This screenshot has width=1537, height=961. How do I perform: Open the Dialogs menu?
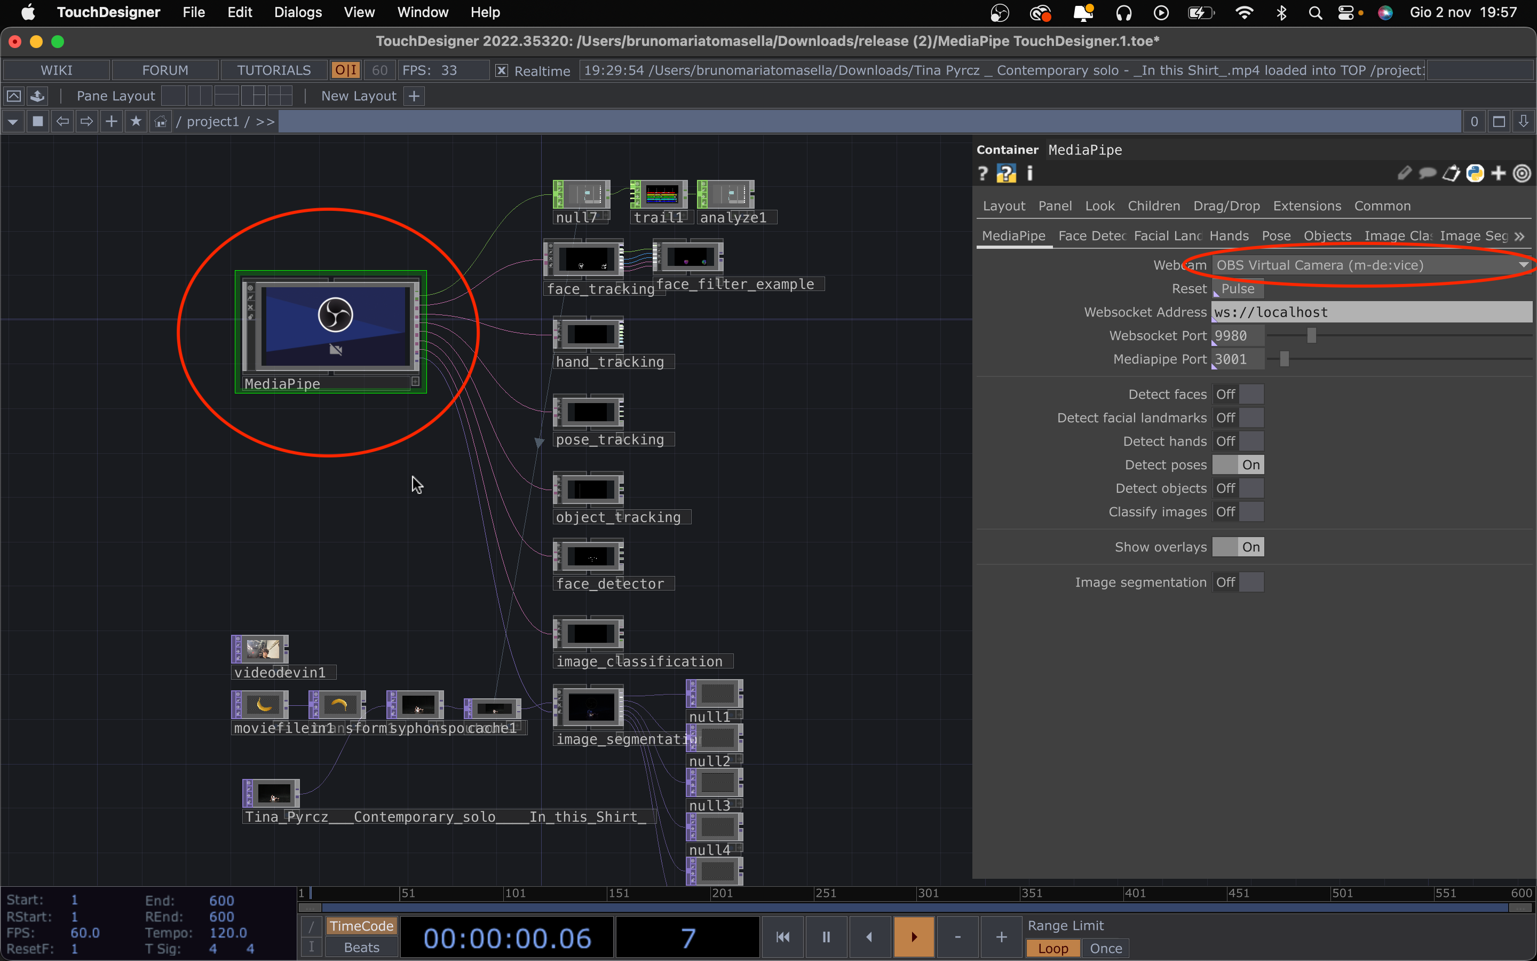tap(297, 12)
